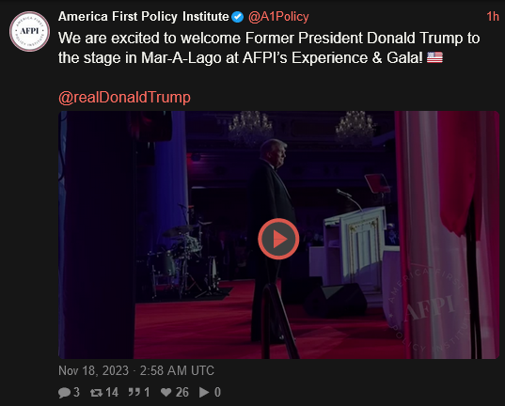This screenshot has width=505, height=406.
Task: Open the Nov 18, 2023 date link
Action: click(136, 370)
